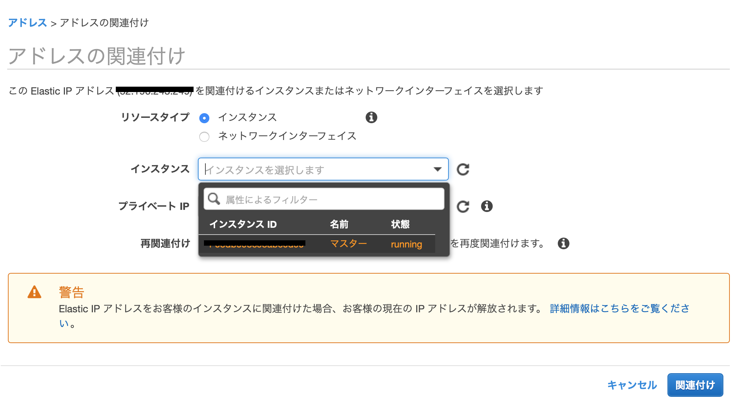This screenshot has width=737, height=409.
Task: Select the マスター instance row
Action: click(x=317, y=244)
